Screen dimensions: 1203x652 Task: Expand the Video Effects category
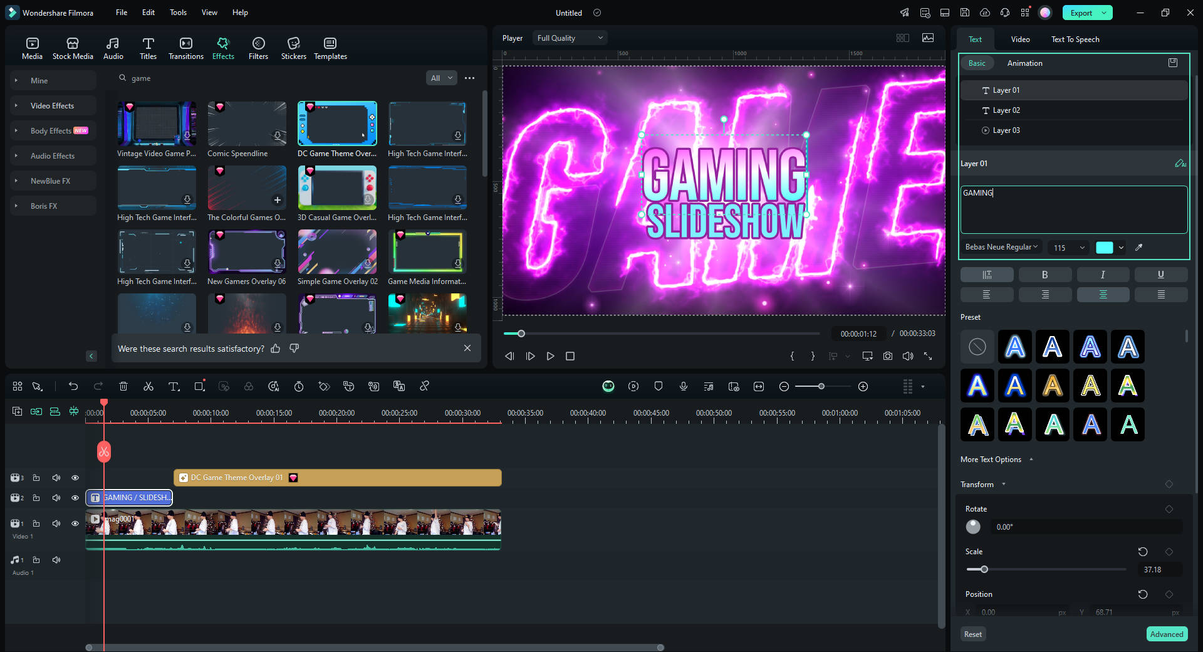(53, 106)
